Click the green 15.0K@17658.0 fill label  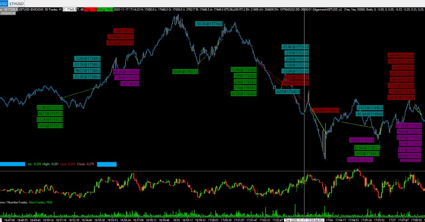coord(244,70)
